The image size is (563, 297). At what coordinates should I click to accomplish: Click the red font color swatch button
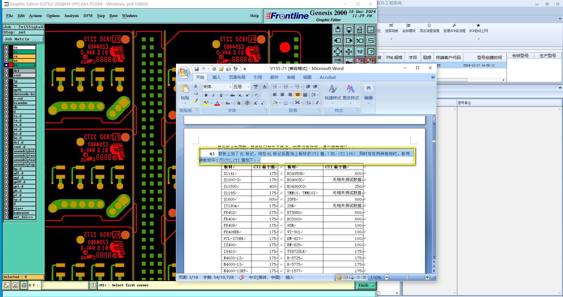click(217, 103)
